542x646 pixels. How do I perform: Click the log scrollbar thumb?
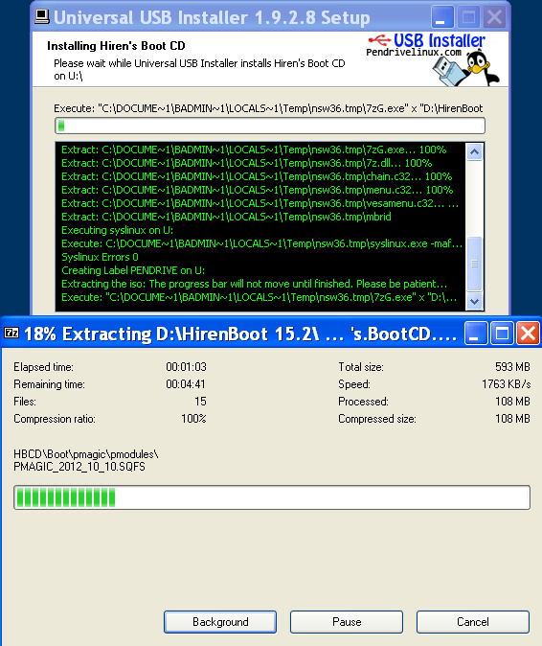point(475,264)
